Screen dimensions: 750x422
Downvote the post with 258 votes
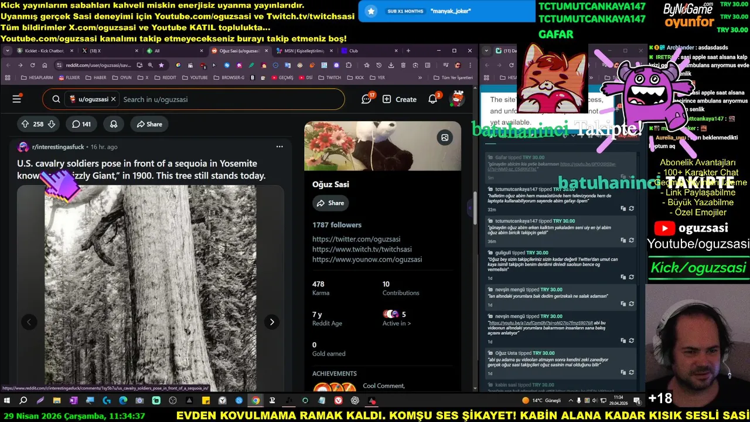click(52, 124)
